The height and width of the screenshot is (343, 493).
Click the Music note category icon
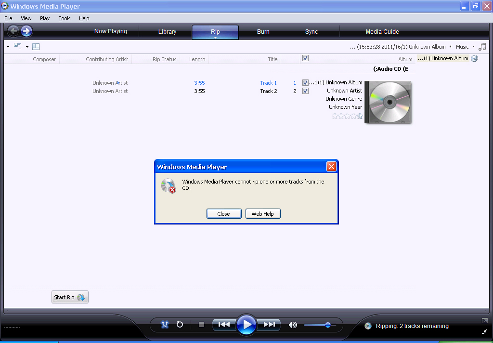click(482, 47)
